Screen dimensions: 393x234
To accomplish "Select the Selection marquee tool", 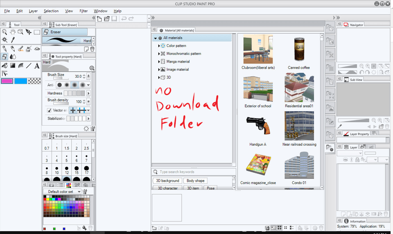I will tap(37, 32).
